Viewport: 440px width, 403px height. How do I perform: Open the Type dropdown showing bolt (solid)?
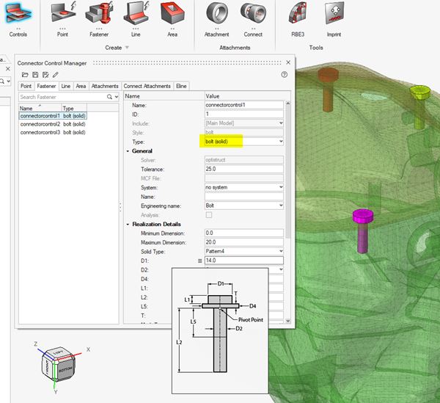point(243,141)
